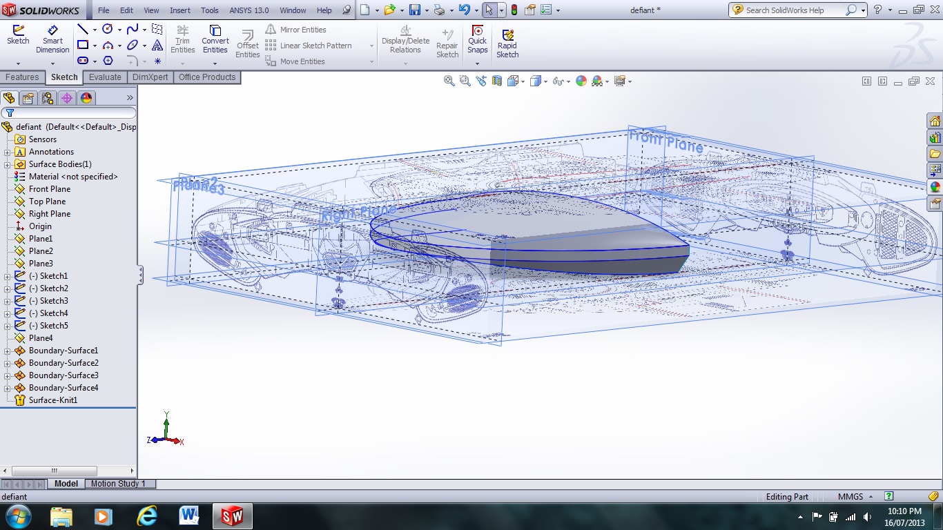943x530 pixels.
Task: Switch to the Features tab
Action: coord(23,77)
